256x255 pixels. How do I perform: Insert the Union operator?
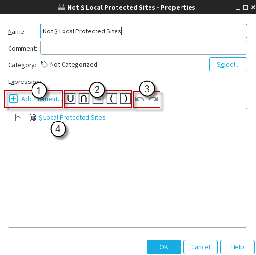pyautogui.click(x=70, y=99)
